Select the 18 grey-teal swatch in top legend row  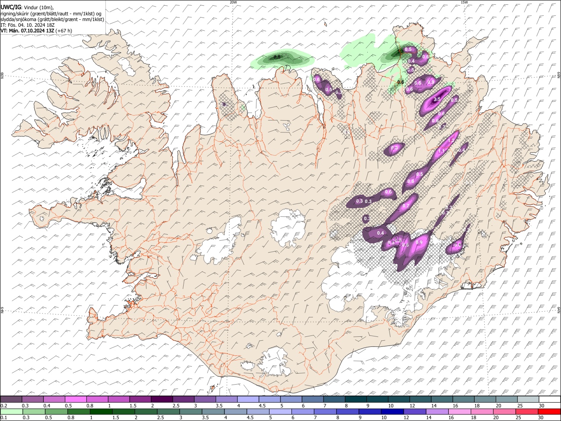tap(484, 399)
